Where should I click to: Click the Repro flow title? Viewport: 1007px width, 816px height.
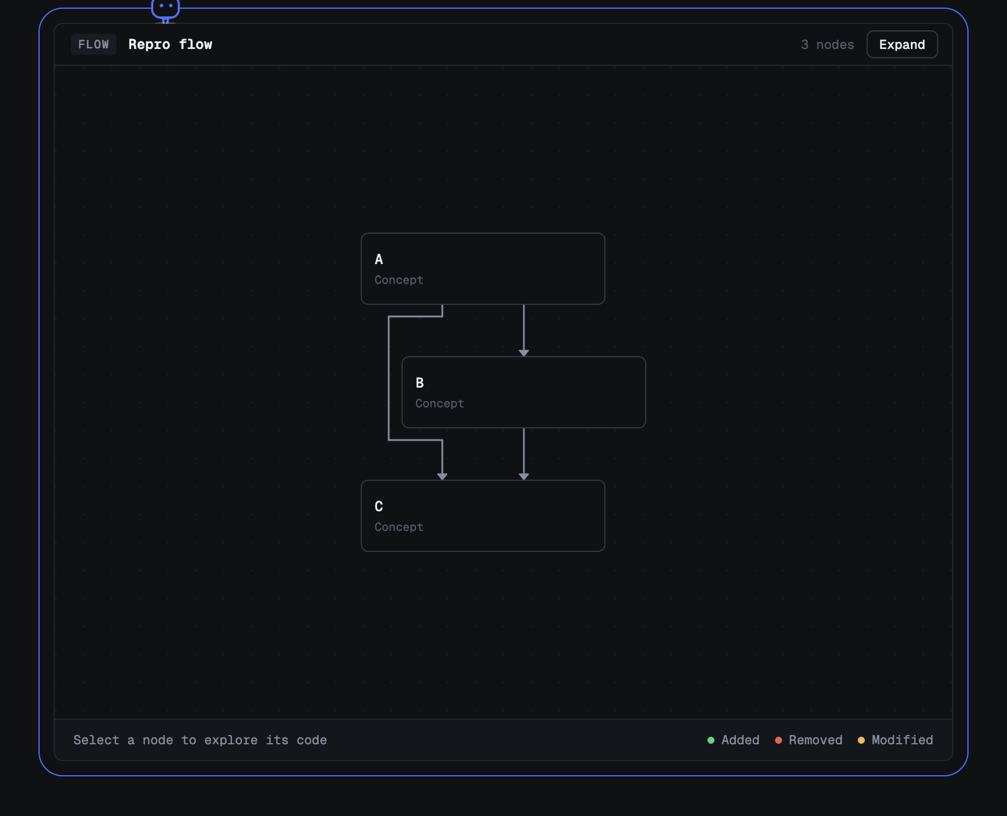coord(170,44)
